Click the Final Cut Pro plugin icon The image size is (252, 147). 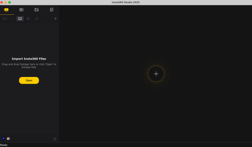pyautogui.click(x=8, y=139)
